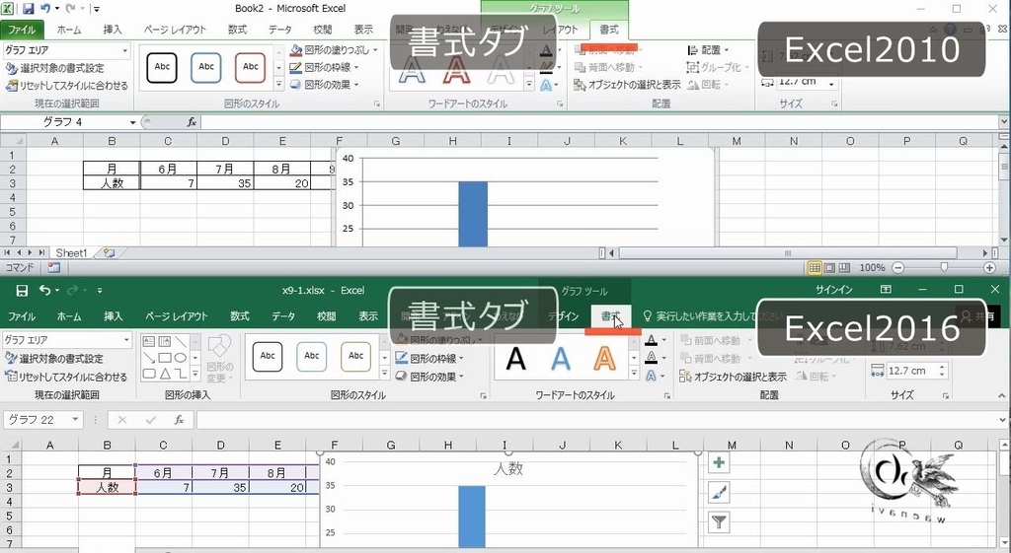Select cell containing 35 in Excel 2010
1011x553 pixels.
tap(225, 182)
